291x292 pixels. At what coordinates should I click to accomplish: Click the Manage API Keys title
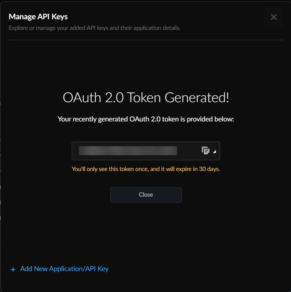point(38,17)
